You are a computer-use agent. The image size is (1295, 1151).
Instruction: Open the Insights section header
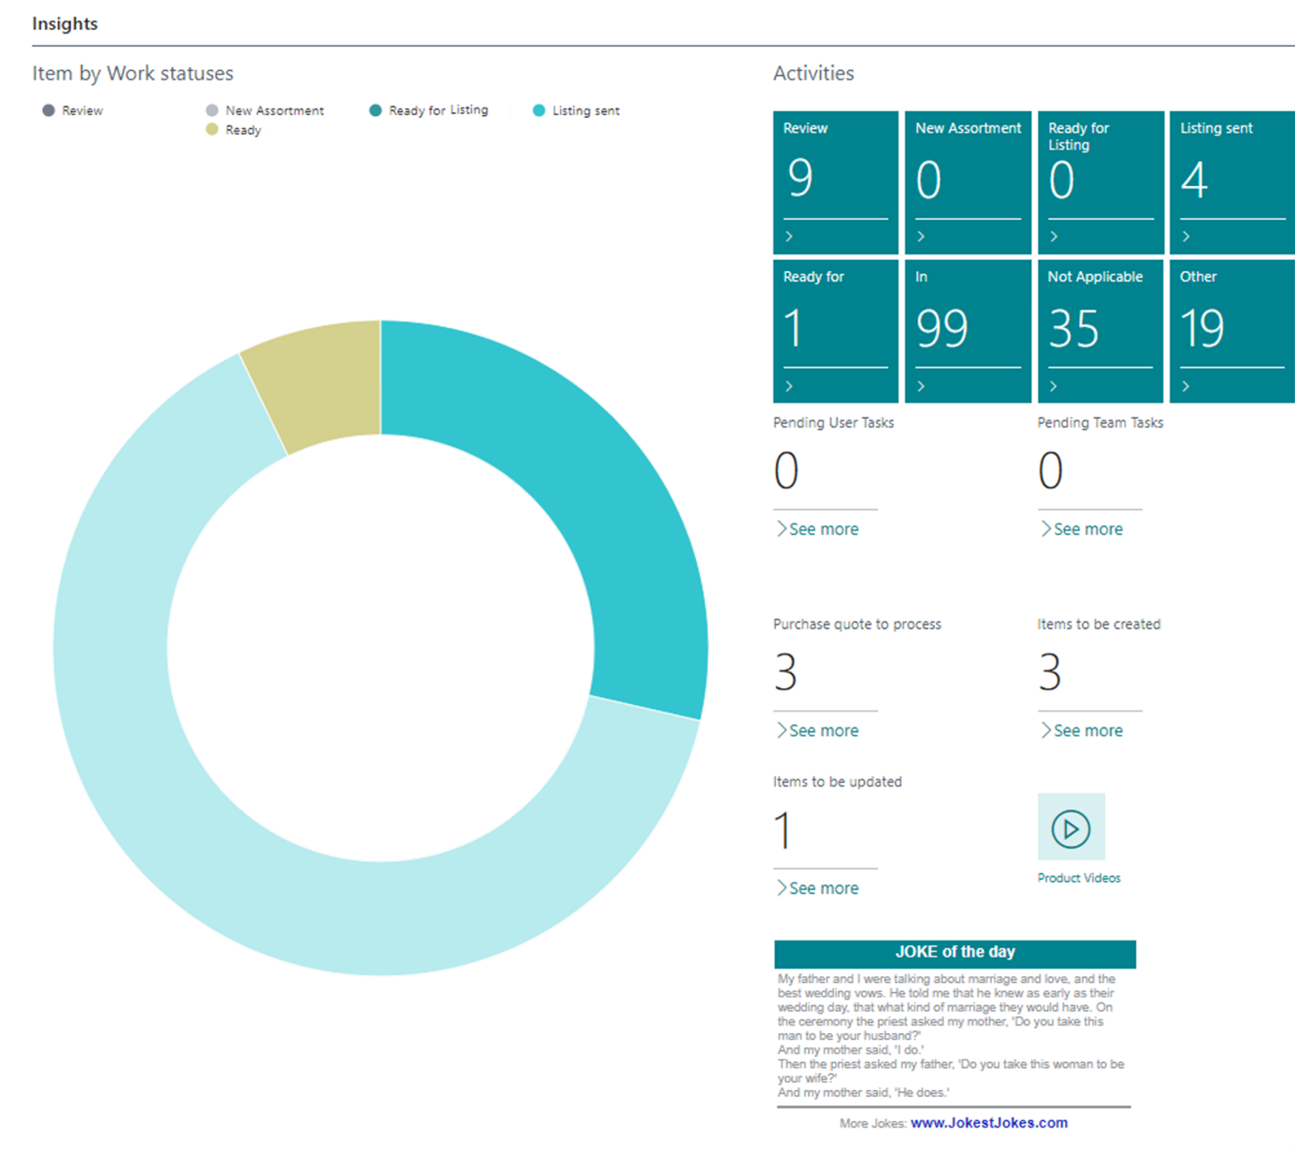click(65, 23)
